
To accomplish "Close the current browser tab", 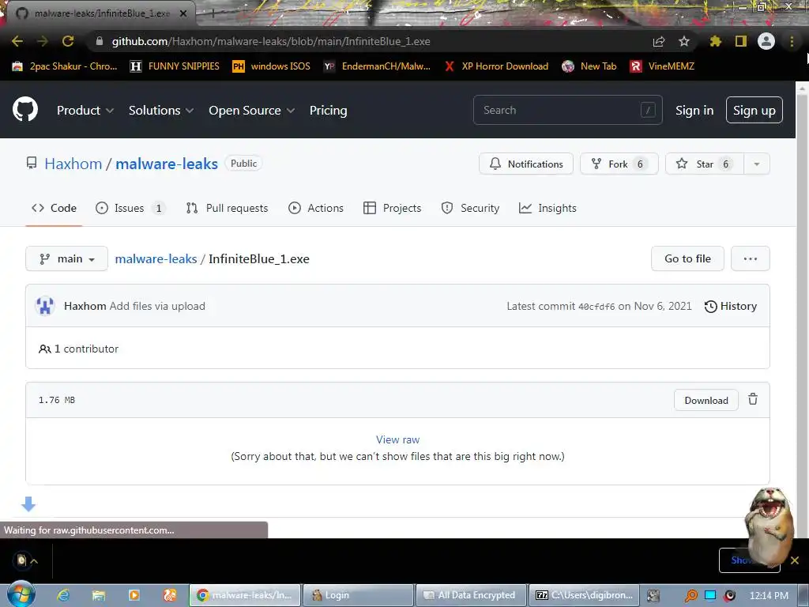I will click(x=182, y=13).
